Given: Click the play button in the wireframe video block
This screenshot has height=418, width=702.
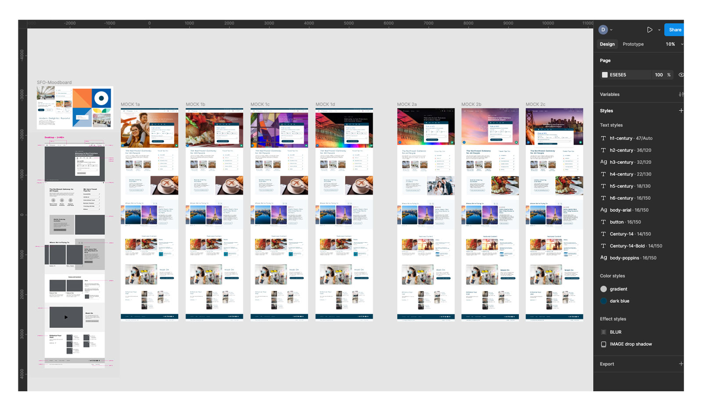Looking at the screenshot, I should coord(66,317).
